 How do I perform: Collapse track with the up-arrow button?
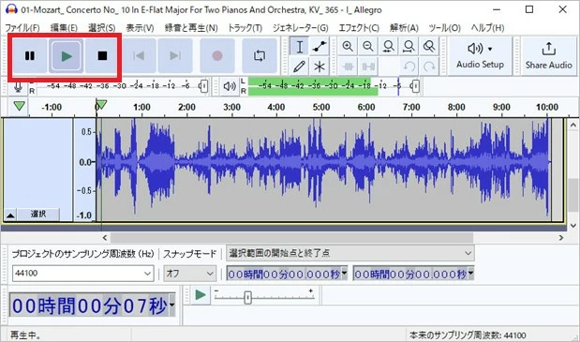point(10,215)
